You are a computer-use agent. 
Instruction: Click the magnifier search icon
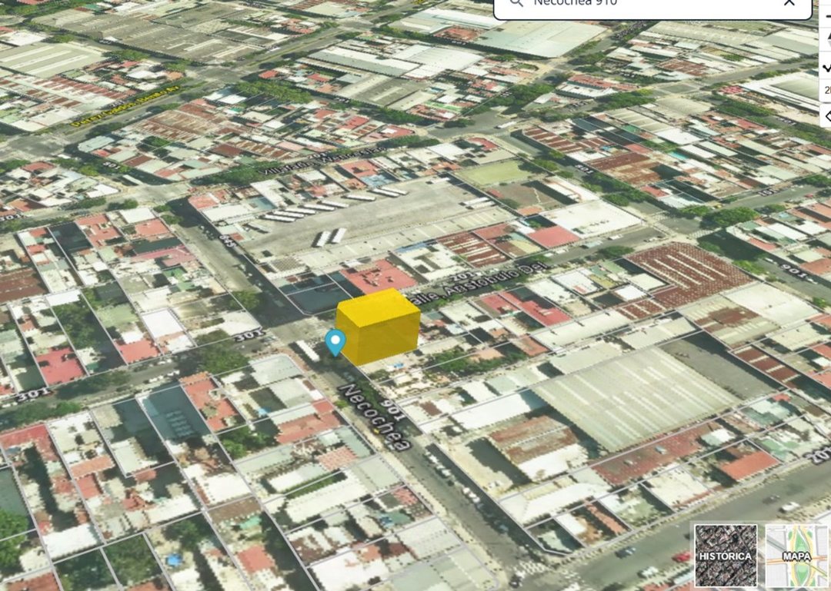[516, 2]
